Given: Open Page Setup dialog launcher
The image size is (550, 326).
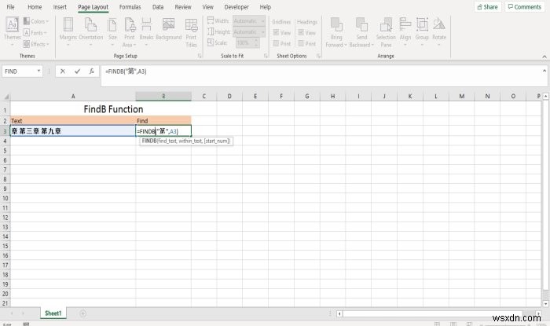Looking at the screenshot, I should 200,56.
